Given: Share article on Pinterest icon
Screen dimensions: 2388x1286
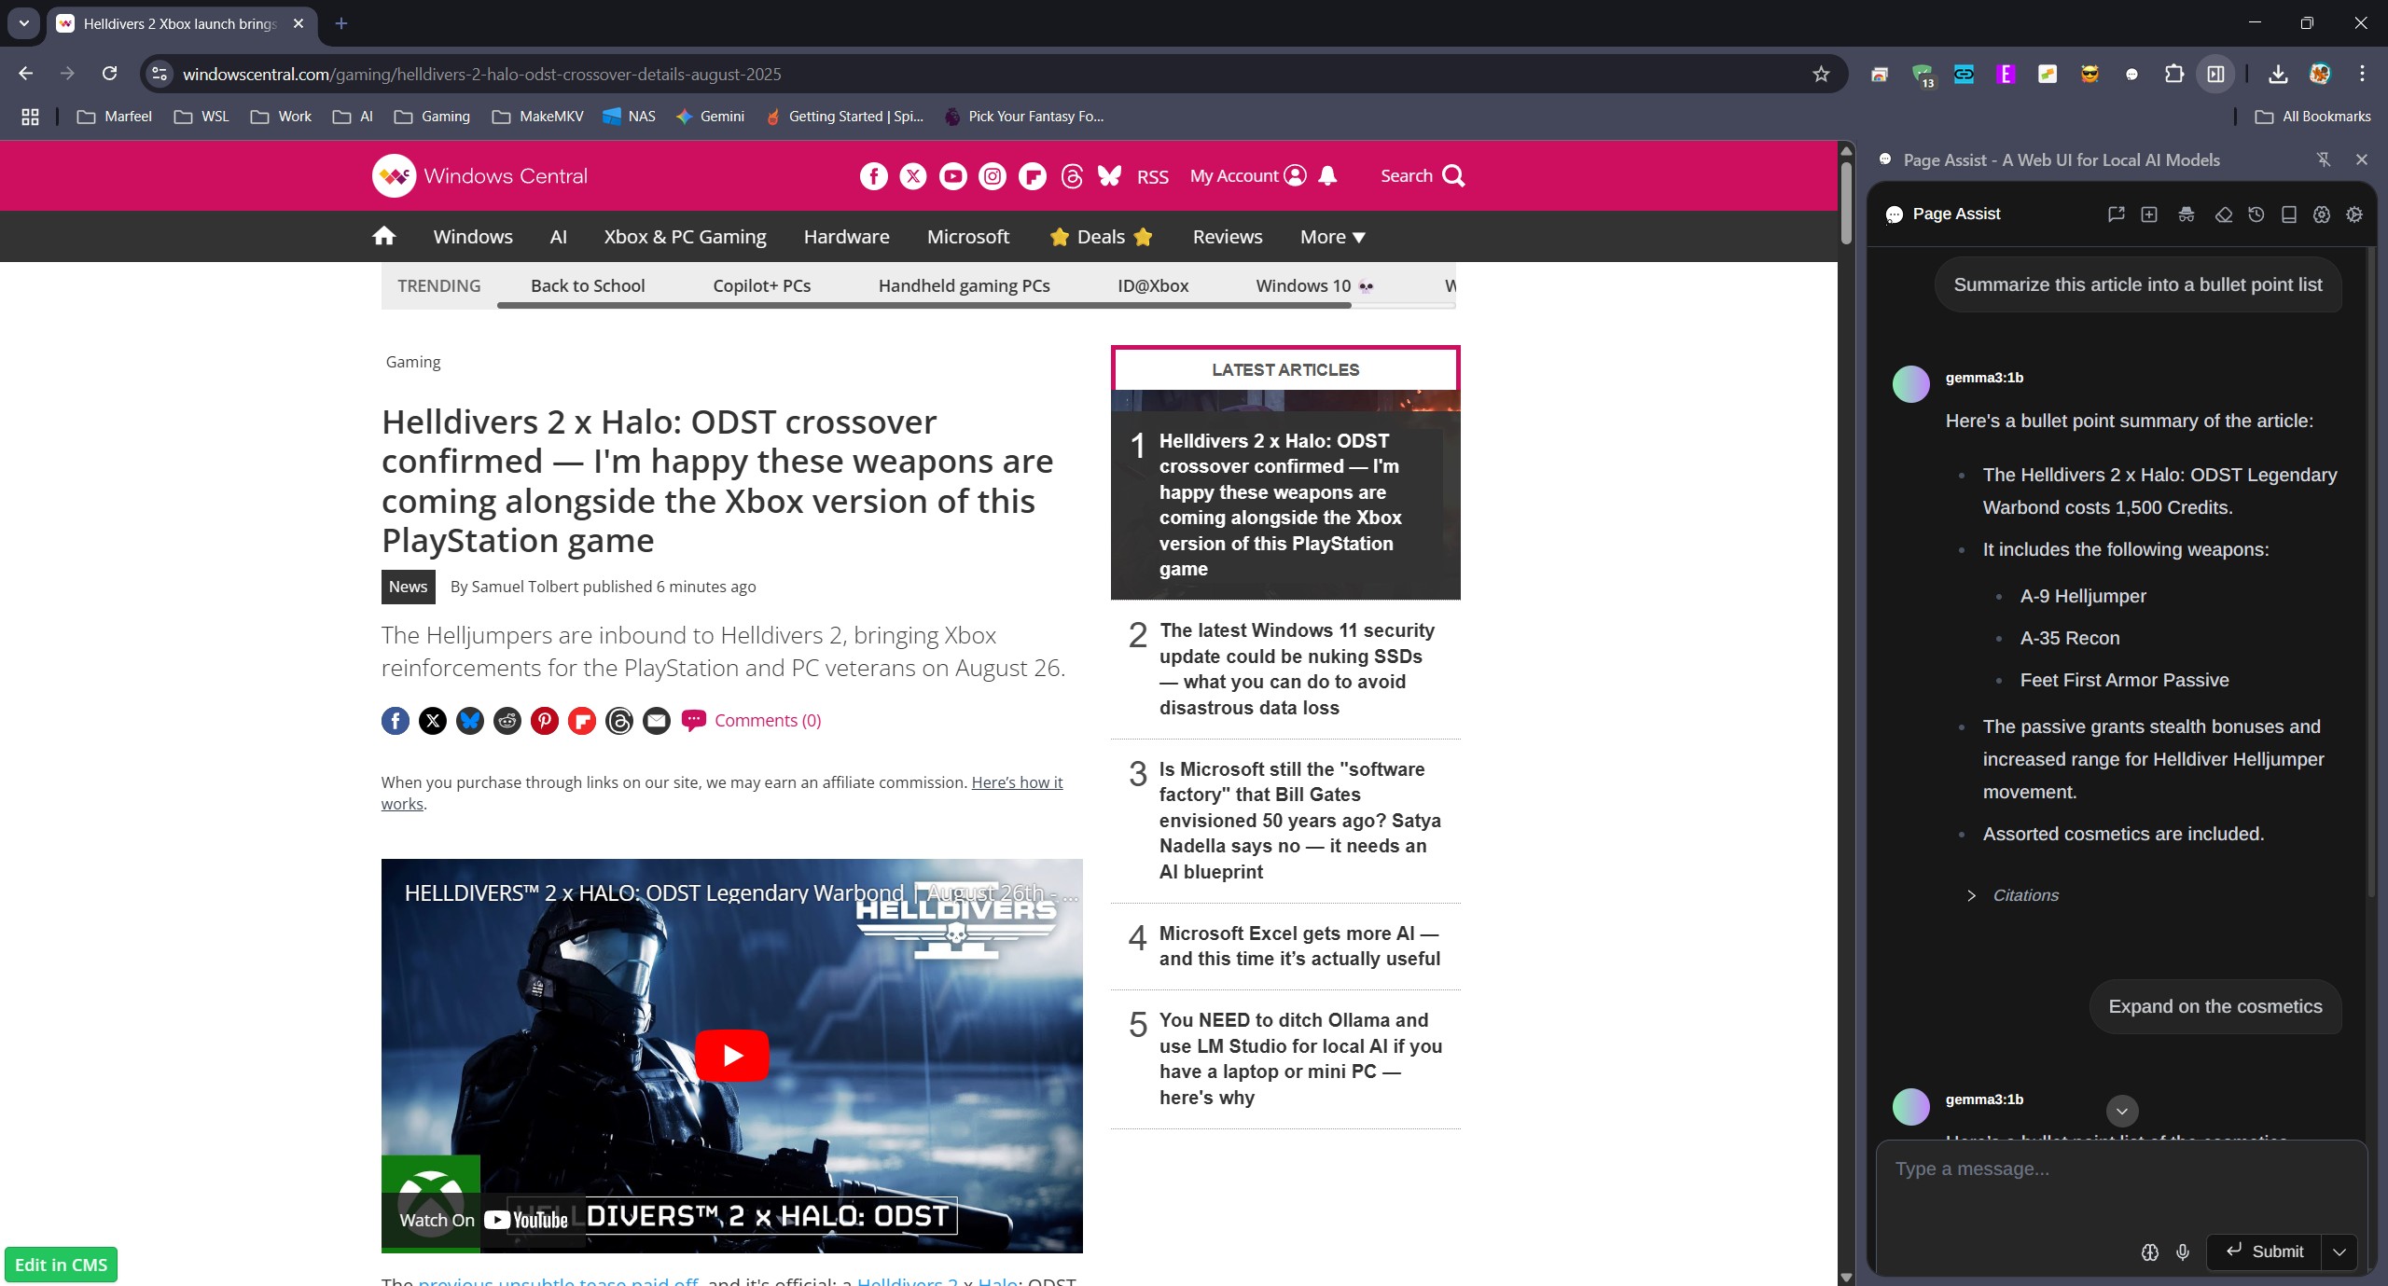Looking at the screenshot, I should pyautogui.click(x=545, y=721).
